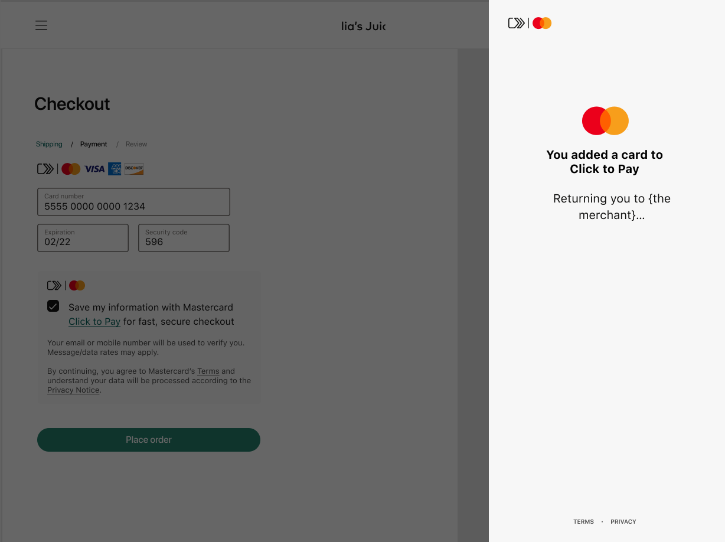725x542 pixels.
Task: Click the Click to Pay icon inside the save-info box
Action: click(x=54, y=285)
